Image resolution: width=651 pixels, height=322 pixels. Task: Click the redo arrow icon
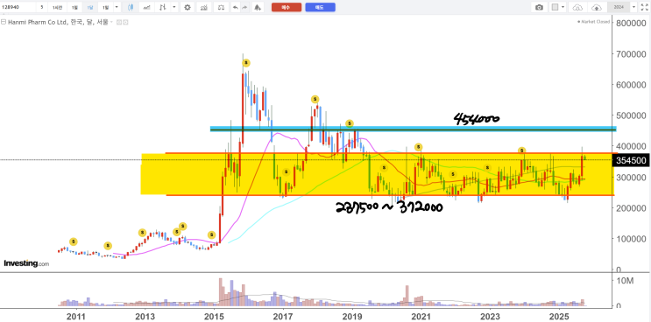[245, 7]
